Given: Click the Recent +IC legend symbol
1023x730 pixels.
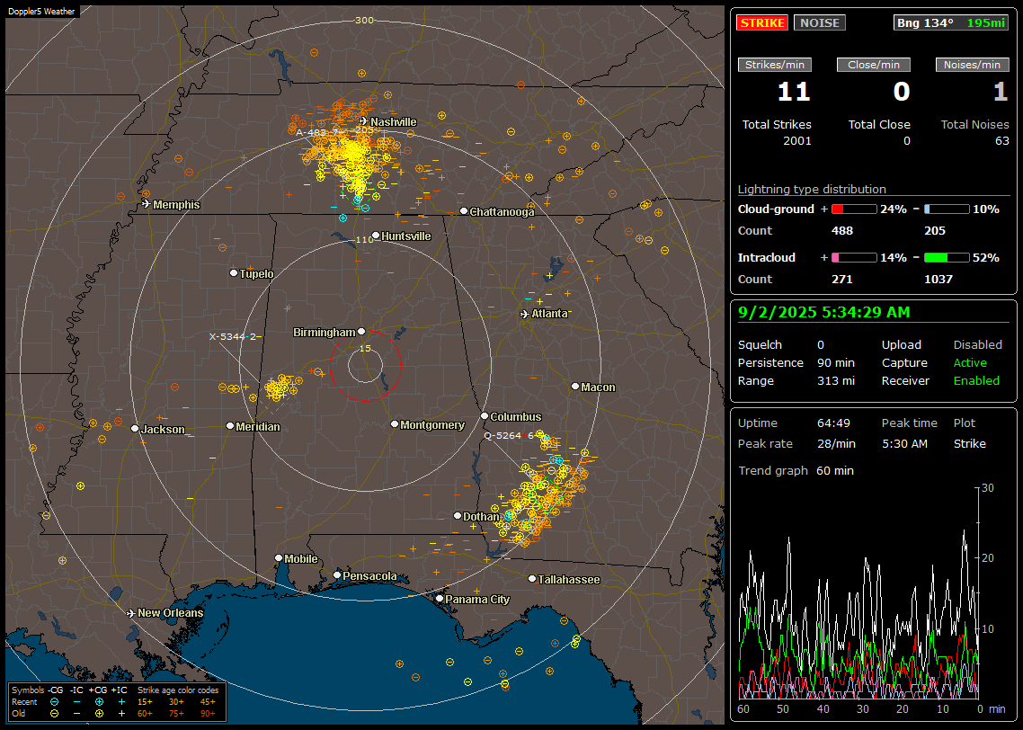Looking at the screenshot, I should coord(121,702).
